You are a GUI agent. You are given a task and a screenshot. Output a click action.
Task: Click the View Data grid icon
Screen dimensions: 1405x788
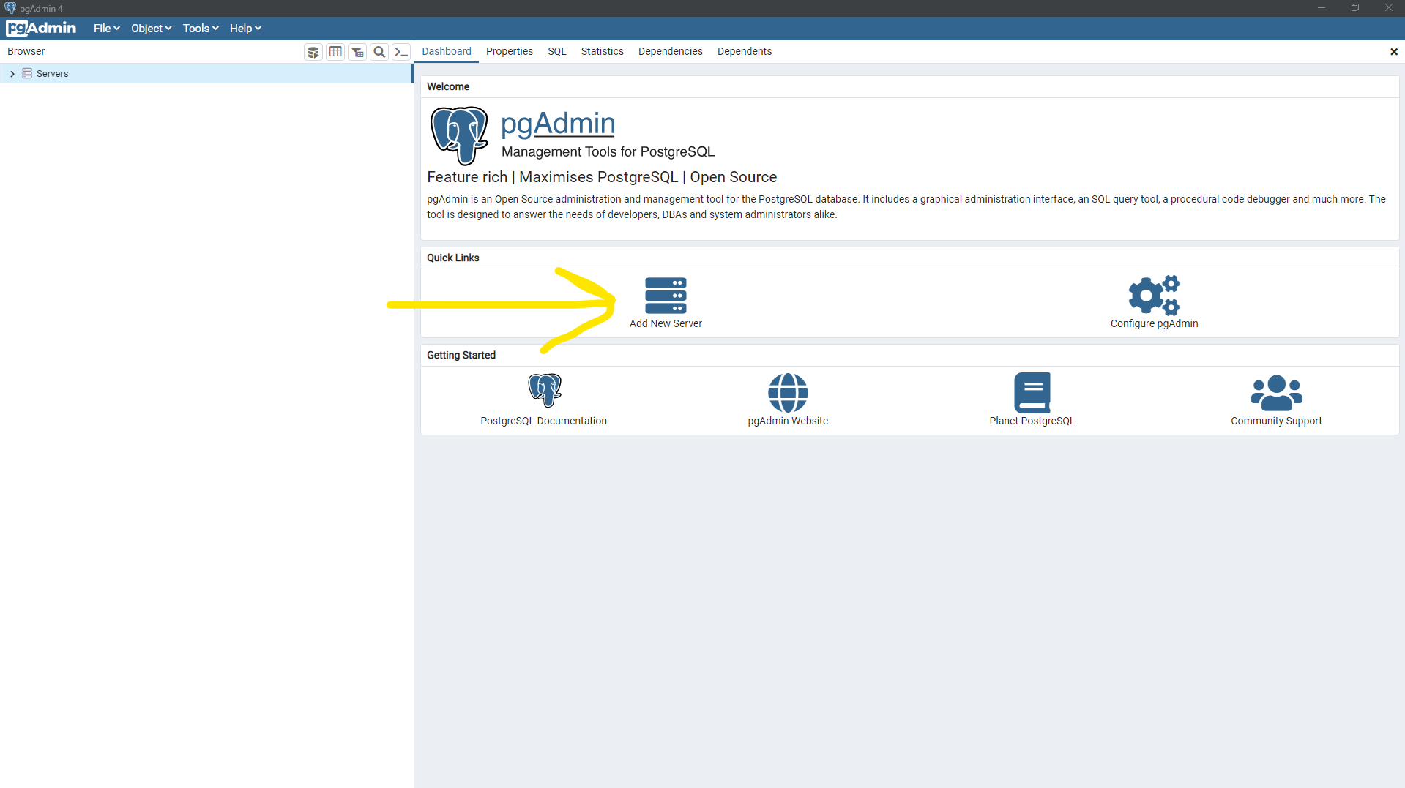[x=335, y=51]
